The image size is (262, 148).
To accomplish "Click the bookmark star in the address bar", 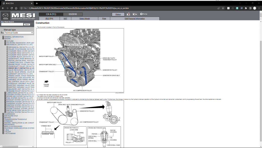I will (x=223, y=8).
